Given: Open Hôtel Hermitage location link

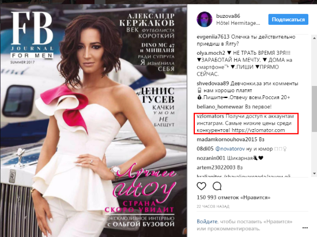Looking at the screenshot, I should (238, 23).
